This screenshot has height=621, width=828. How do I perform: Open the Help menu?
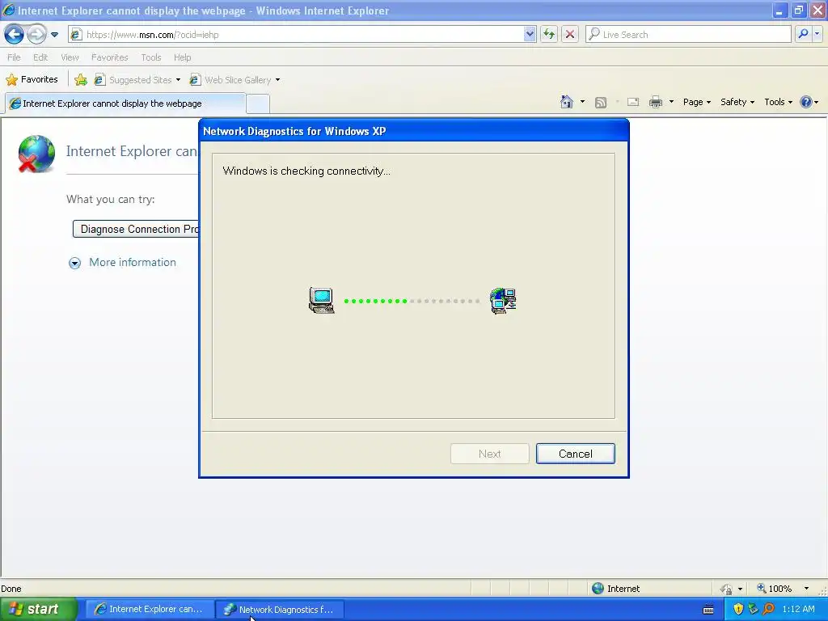click(182, 57)
